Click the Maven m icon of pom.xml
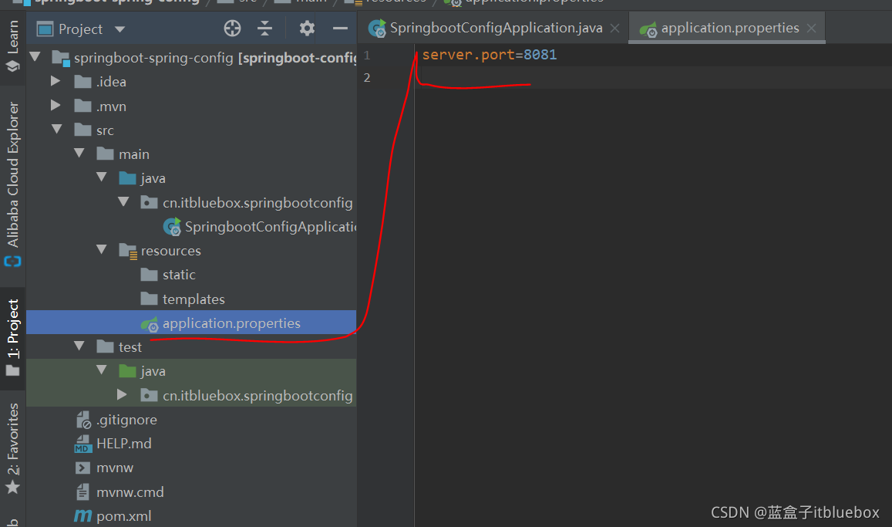892x527 pixels. (x=82, y=515)
